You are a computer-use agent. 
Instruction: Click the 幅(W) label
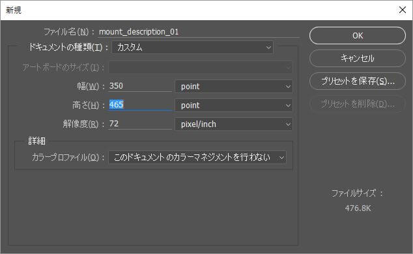91,86
